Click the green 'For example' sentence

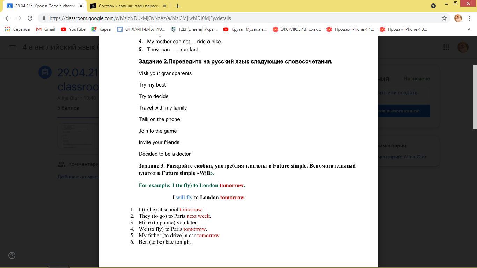[x=192, y=185]
